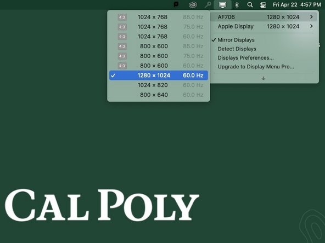Select 800 × 640 resolution at 60.0 Hz
Viewport: 325px width, 243px height.
pyautogui.click(x=159, y=95)
